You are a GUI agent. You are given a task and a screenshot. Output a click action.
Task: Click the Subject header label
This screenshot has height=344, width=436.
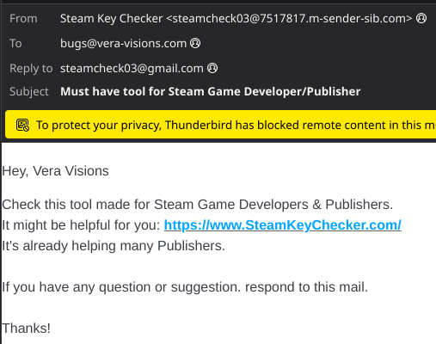(x=29, y=92)
